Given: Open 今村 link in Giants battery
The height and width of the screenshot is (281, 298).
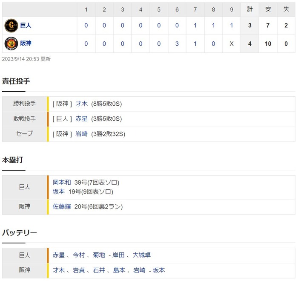Looking at the screenshot, I should point(78,255).
